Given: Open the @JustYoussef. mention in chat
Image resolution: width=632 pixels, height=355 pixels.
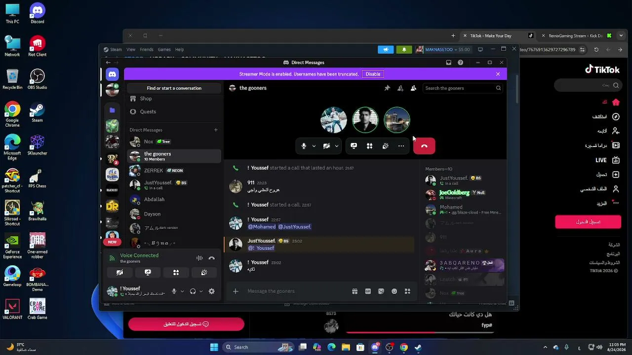Looking at the screenshot, I should tap(295, 227).
